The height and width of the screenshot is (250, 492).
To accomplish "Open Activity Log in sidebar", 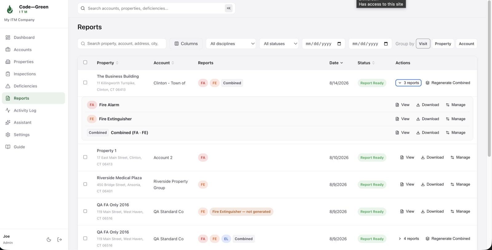I will point(34,111).
